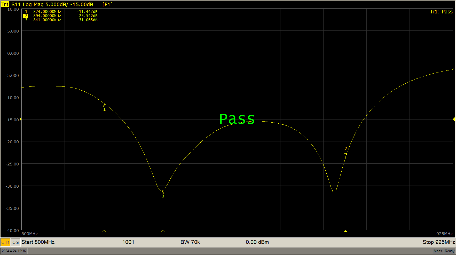
Task: Click left reference level arrow at -15 dB
Action: [x=20, y=119]
